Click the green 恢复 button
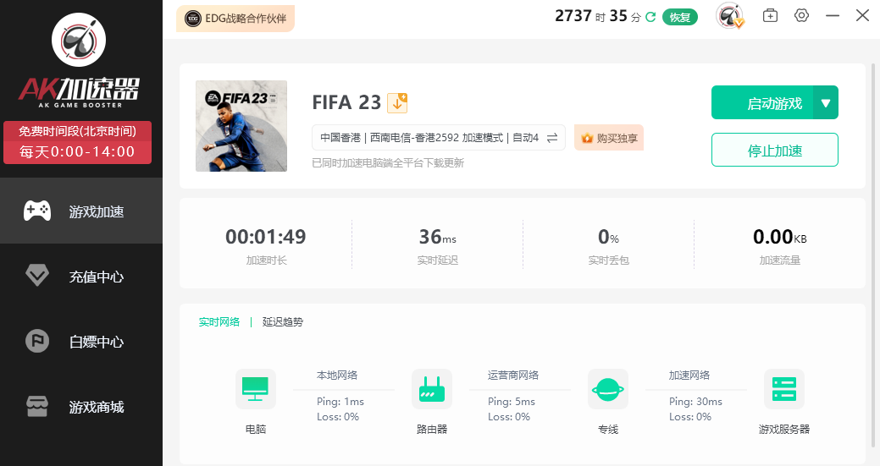This screenshot has height=466, width=880. (x=679, y=18)
